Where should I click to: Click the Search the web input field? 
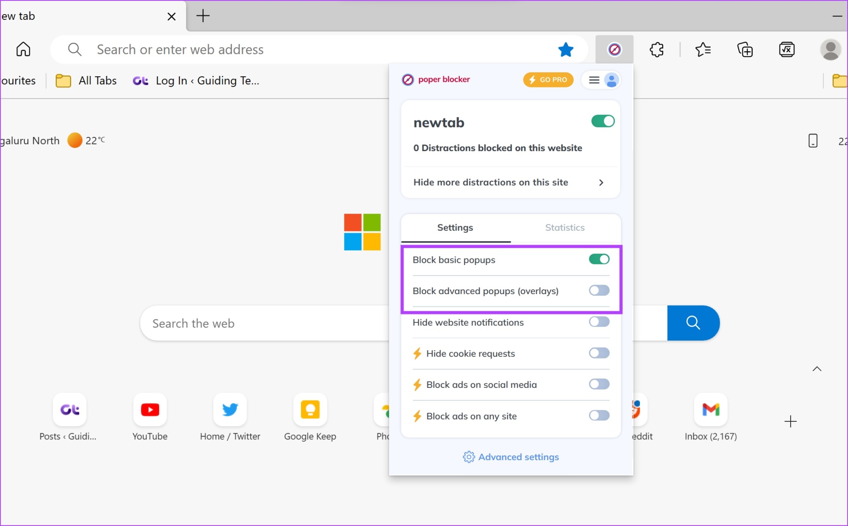[x=265, y=323]
